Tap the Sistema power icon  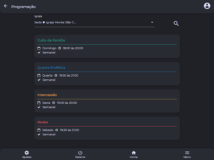click(x=80, y=152)
